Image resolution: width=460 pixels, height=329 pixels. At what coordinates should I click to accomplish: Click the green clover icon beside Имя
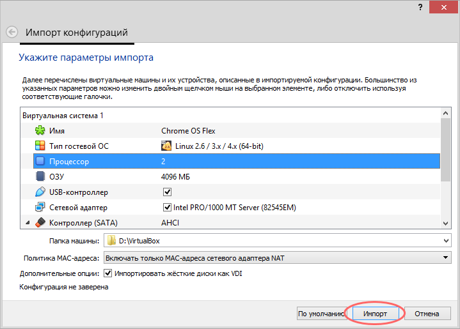click(x=40, y=130)
